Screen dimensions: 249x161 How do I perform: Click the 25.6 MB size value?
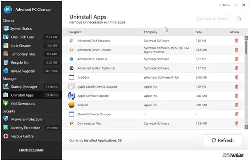(201, 50)
